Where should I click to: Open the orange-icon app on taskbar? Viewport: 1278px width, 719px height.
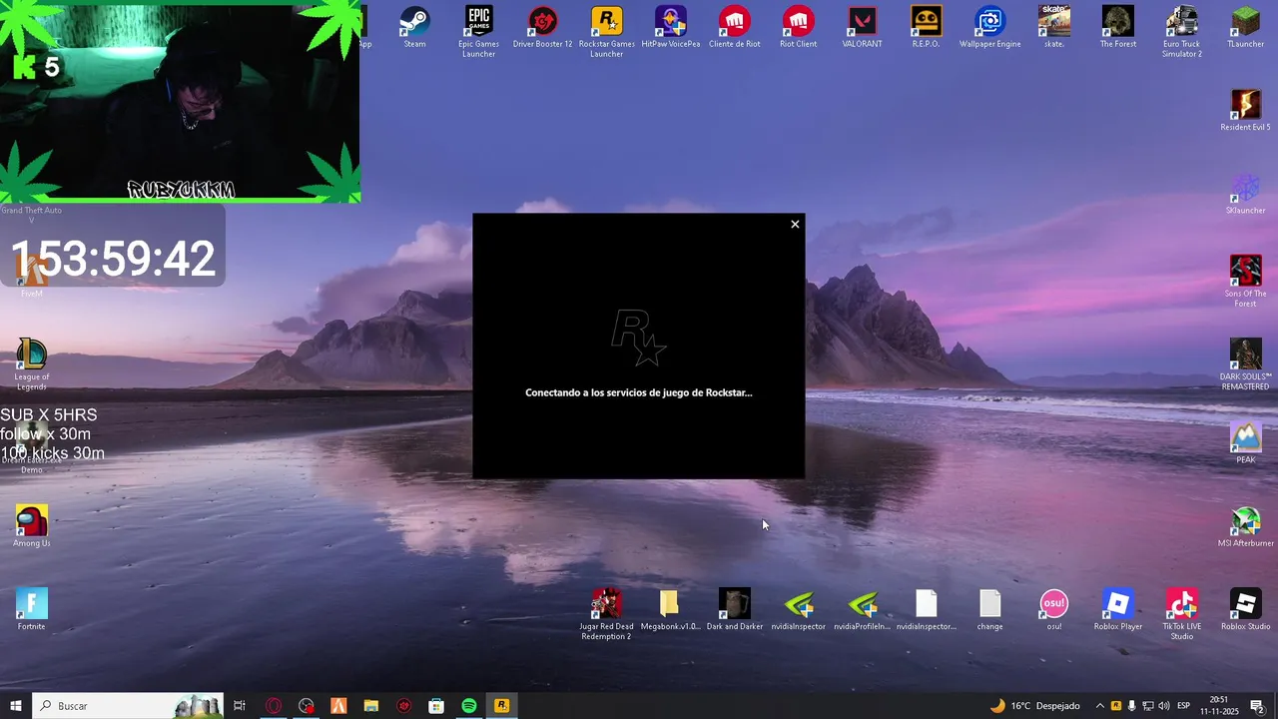[x=338, y=706]
